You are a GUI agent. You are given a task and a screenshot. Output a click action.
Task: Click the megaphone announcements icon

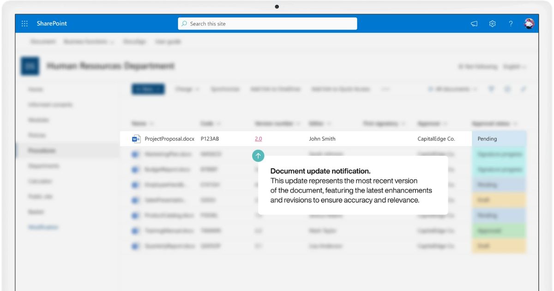(474, 24)
